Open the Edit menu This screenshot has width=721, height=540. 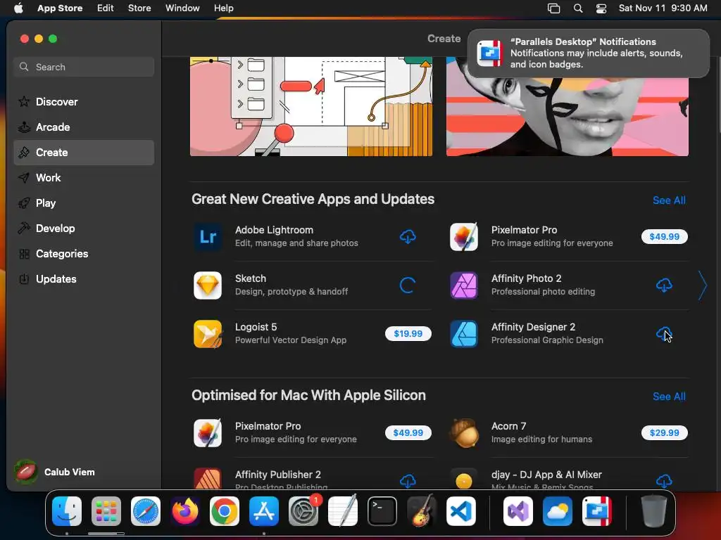click(x=106, y=8)
